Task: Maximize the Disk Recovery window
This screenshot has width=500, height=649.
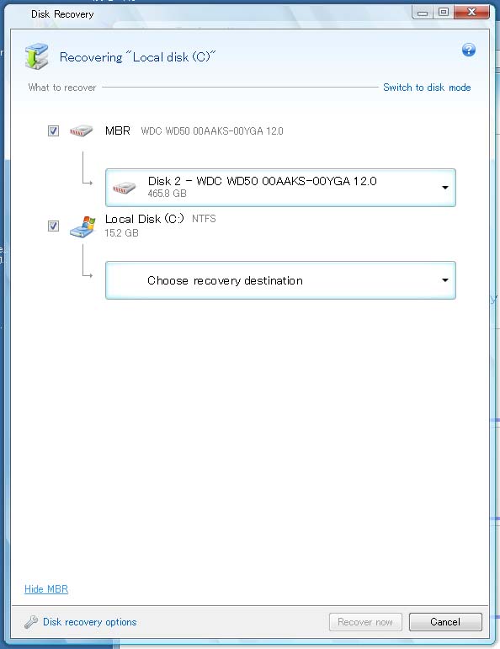Action: point(444,12)
